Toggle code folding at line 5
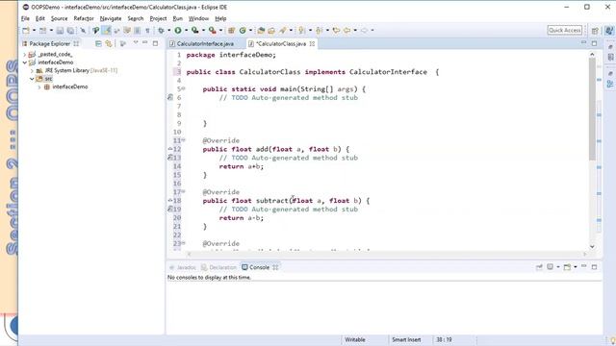Image resolution: width=616 pixels, height=346 pixels. (x=184, y=88)
